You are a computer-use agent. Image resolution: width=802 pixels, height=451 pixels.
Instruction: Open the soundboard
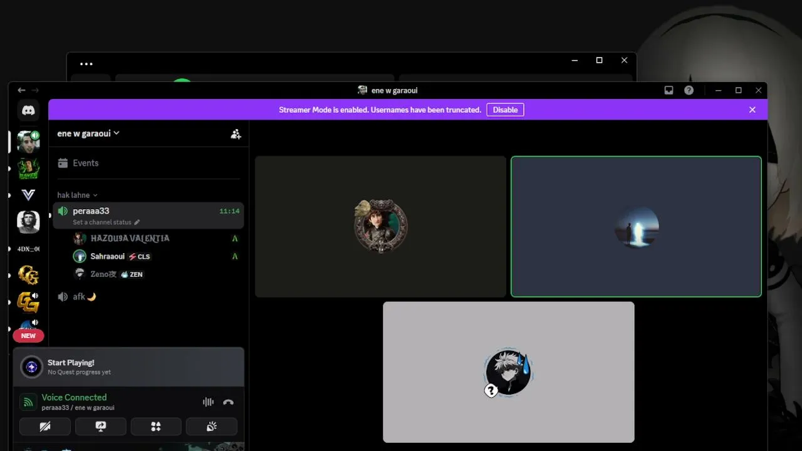tap(212, 427)
